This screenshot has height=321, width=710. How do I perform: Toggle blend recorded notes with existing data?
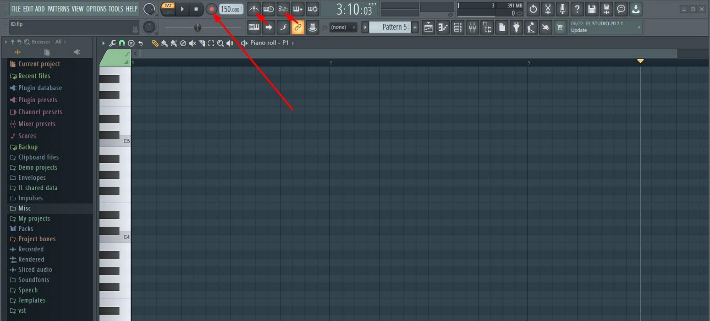(x=297, y=9)
